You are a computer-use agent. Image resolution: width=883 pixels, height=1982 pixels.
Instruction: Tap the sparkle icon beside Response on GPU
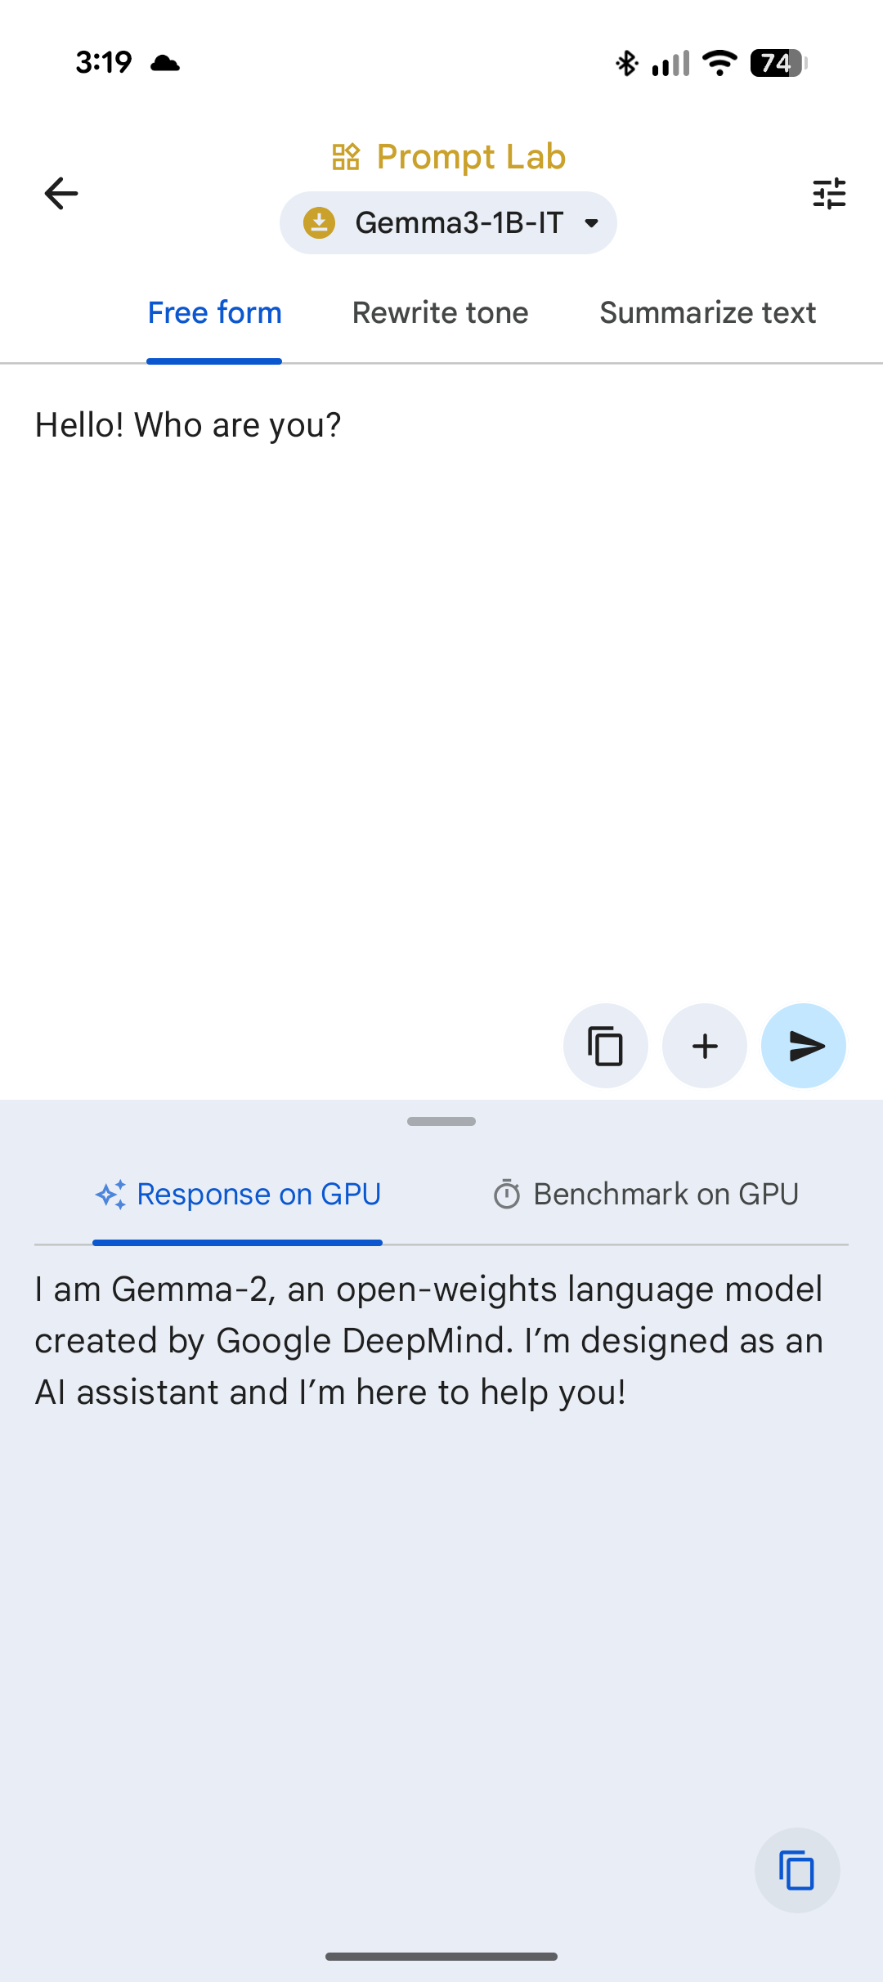pos(110,1195)
